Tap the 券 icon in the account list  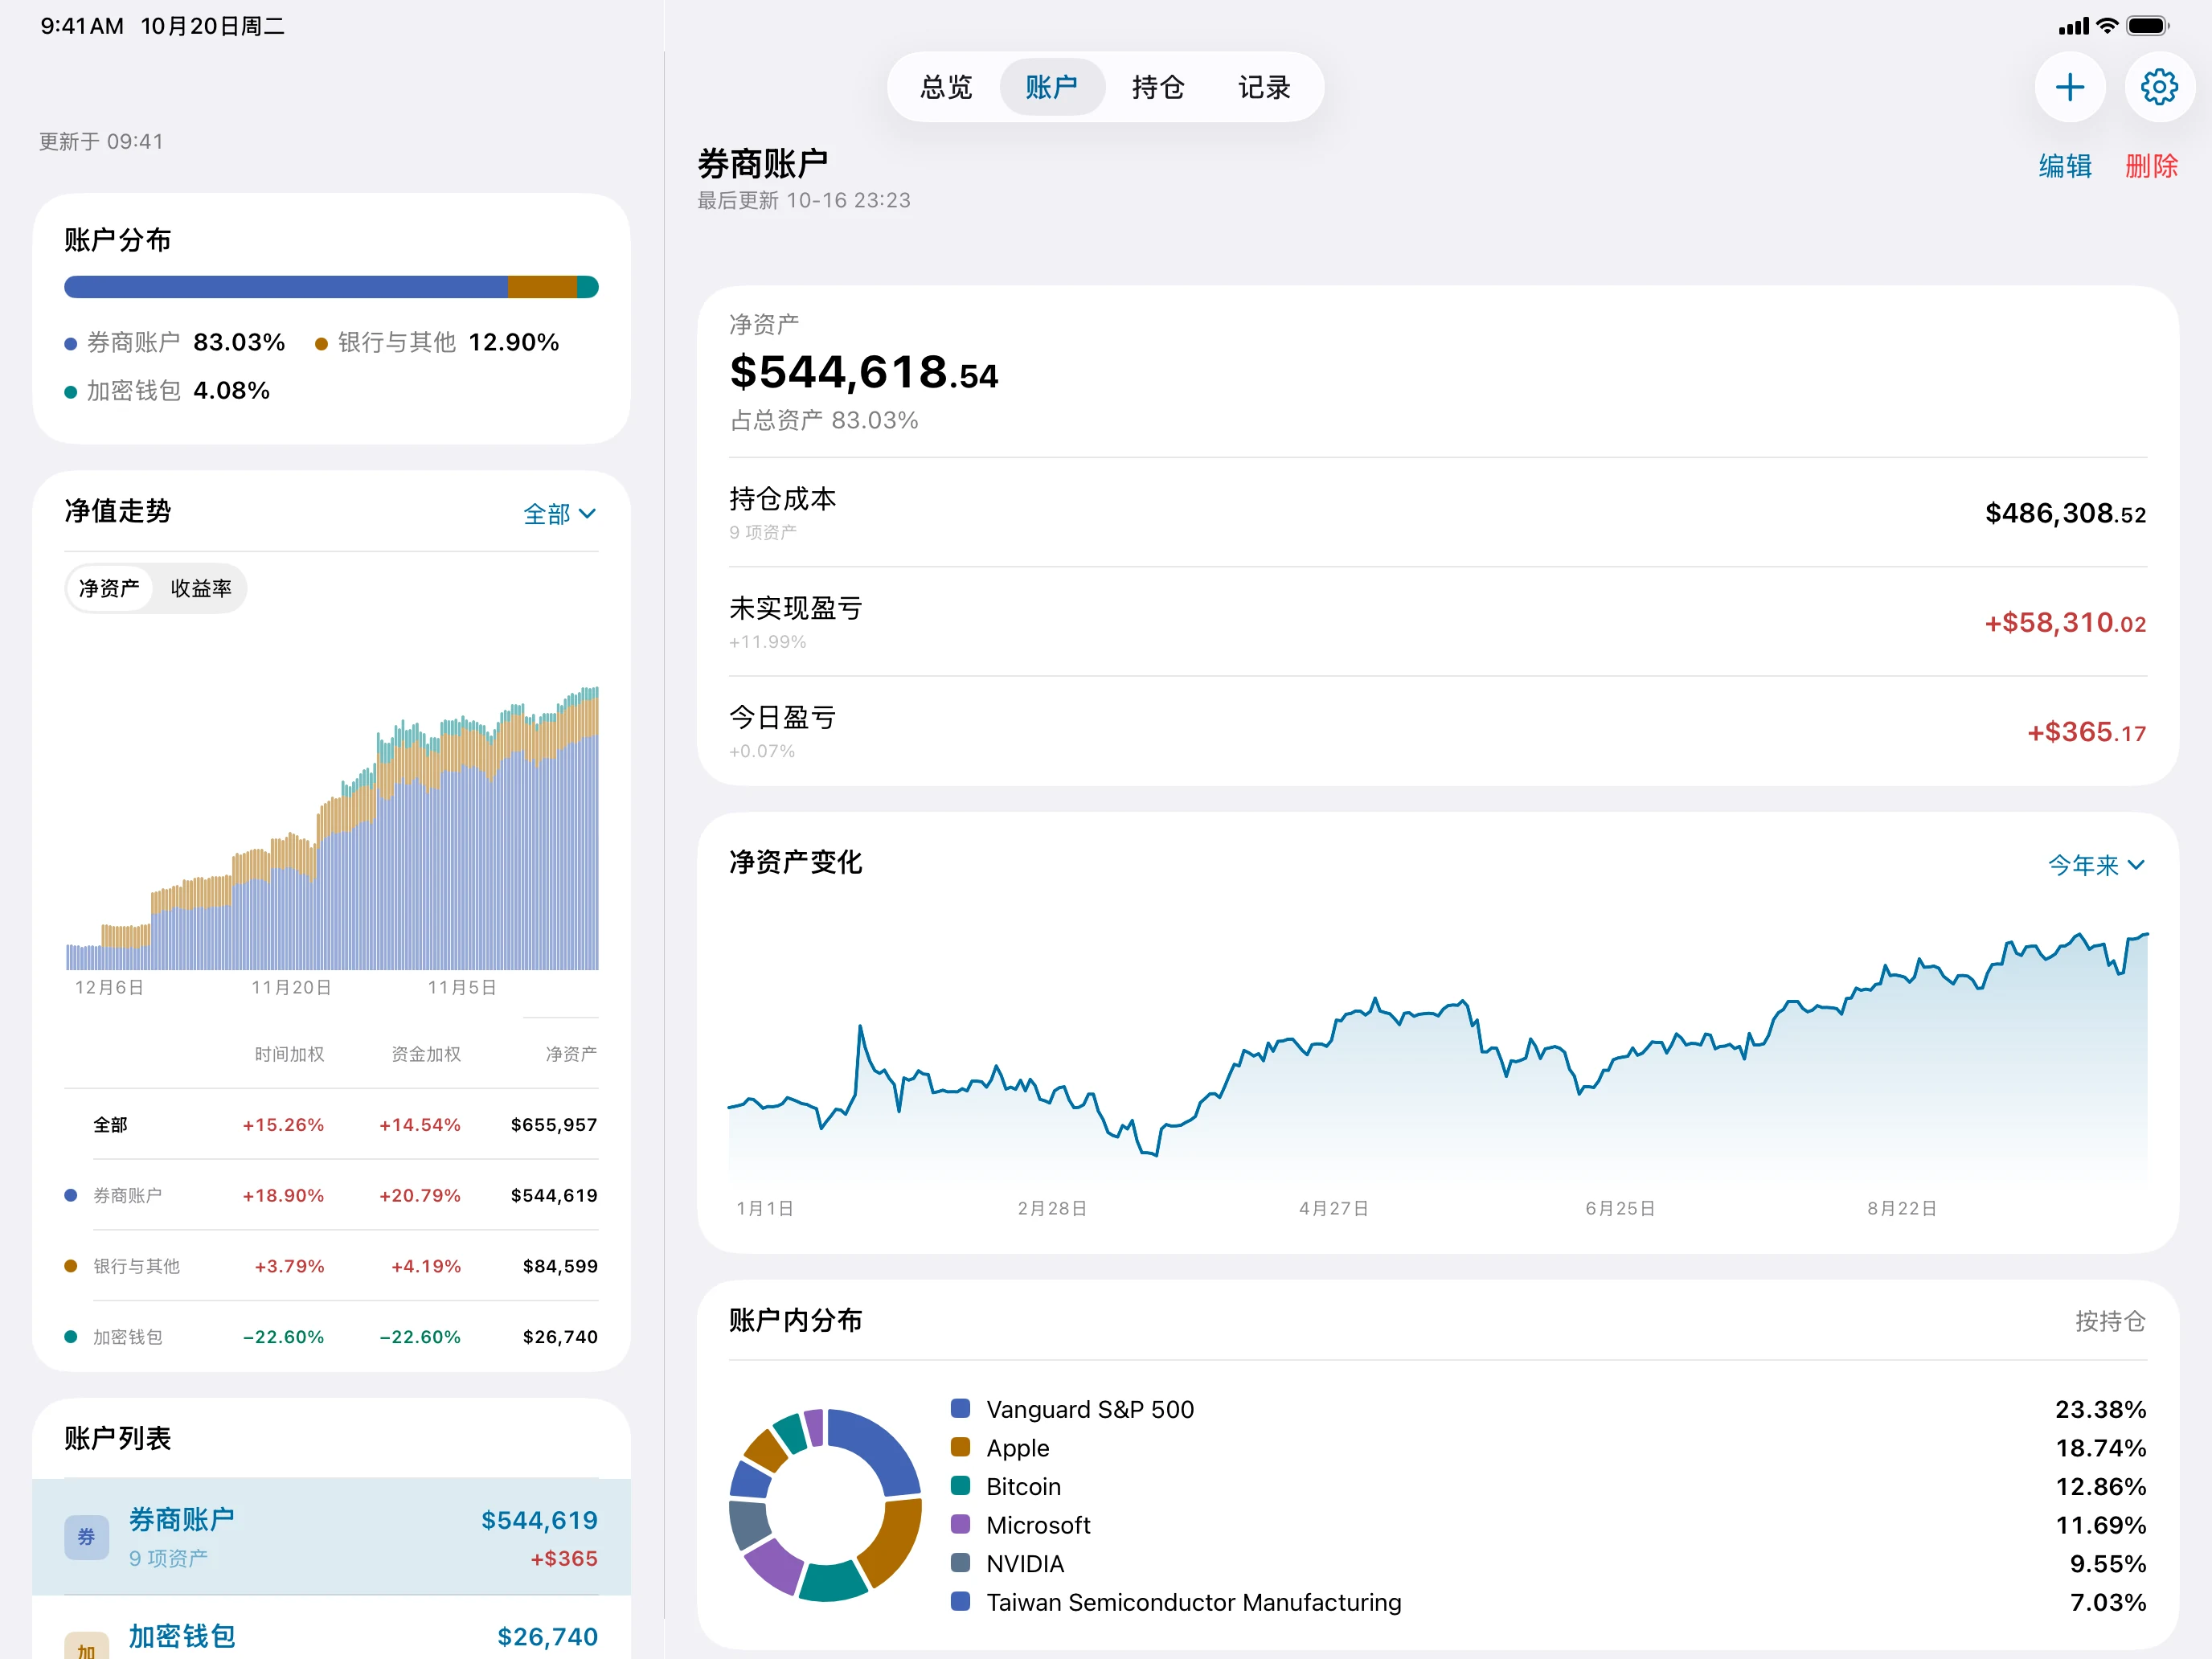[87, 1537]
